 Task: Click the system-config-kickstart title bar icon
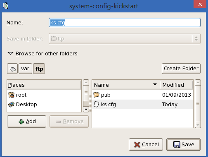click(x=6, y=6)
